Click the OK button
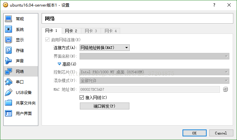 click(x=194, y=133)
